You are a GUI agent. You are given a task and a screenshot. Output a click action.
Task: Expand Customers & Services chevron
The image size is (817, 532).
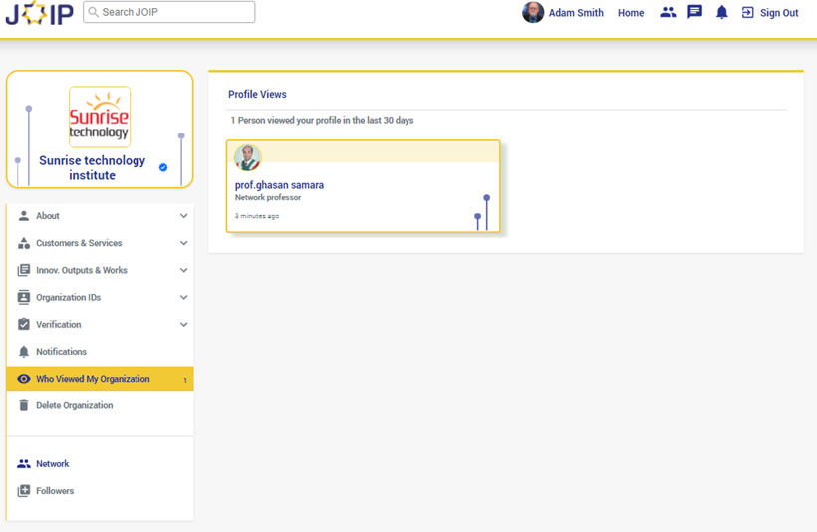pos(183,243)
